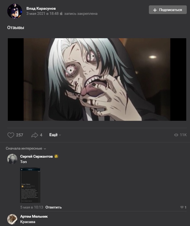Open the Влад Карасунов author name link

pos(41,8)
